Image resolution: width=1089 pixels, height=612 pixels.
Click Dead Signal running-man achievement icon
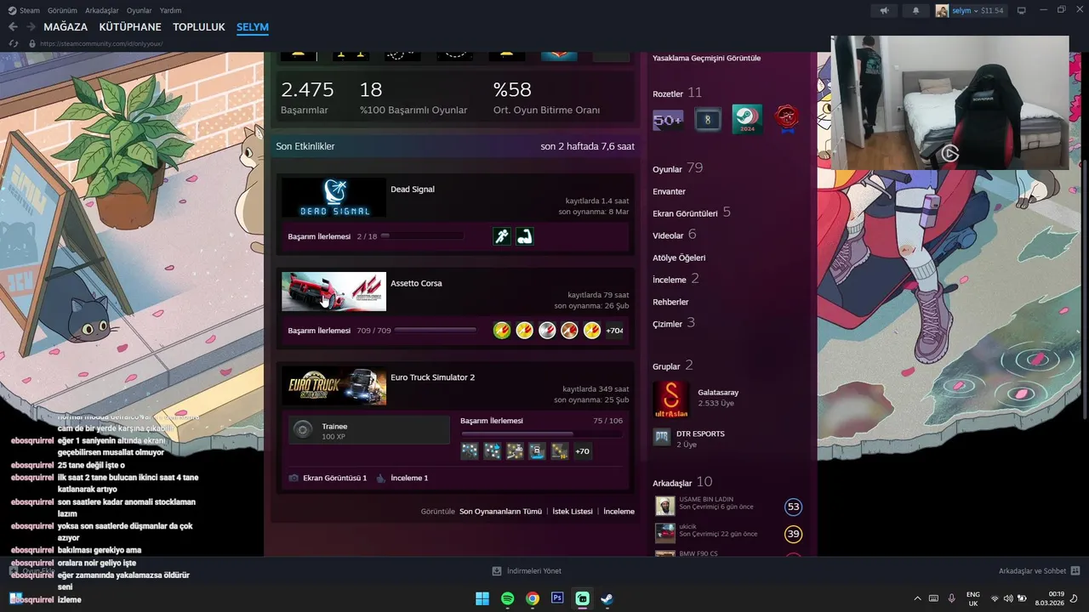(x=502, y=236)
